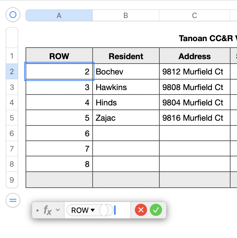The height and width of the screenshot is (238, 237).
Task: Click the Address header cell
Action: coord(194,56)
